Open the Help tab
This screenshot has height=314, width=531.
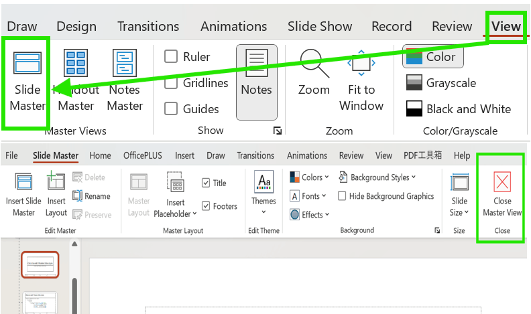462,155
